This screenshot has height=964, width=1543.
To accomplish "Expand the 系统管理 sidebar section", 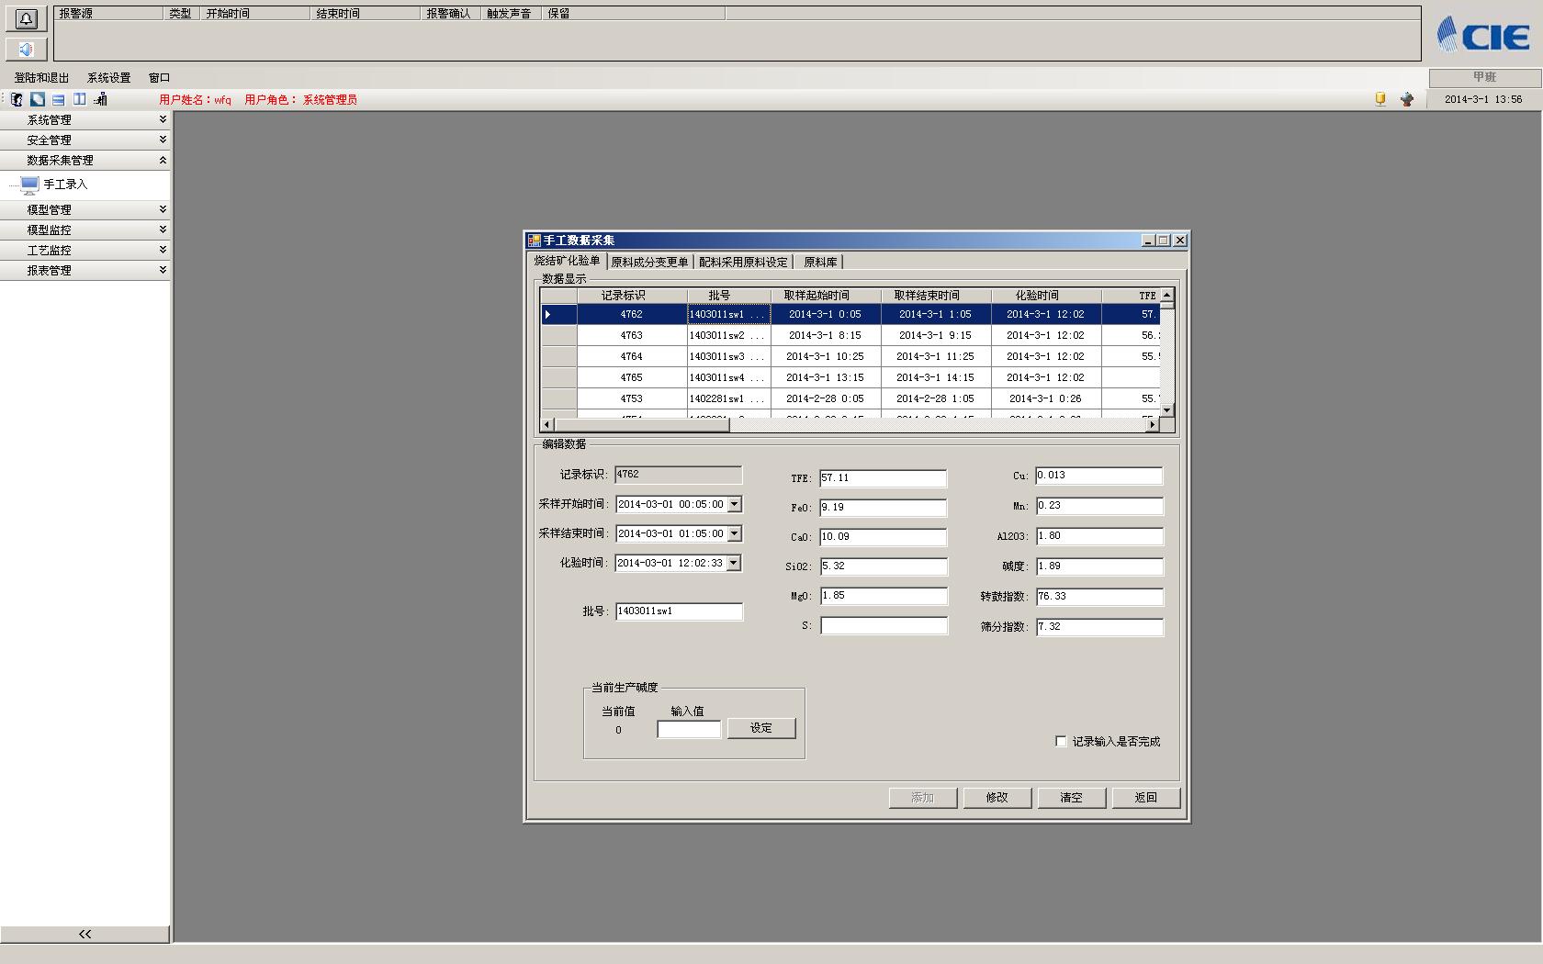I will click(84, 119).
